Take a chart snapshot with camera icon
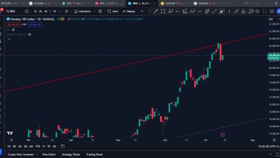280x158 pixels. pyautogui.click(x=272, y=11)
